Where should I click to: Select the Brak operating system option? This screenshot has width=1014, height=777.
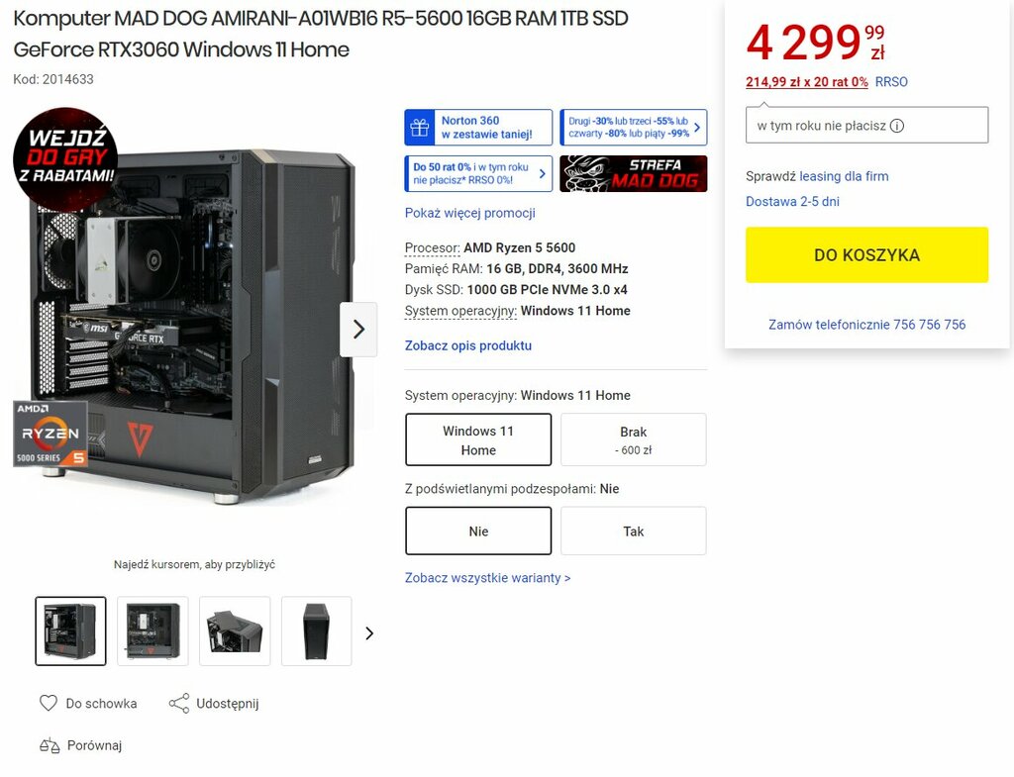coord(633,439)
